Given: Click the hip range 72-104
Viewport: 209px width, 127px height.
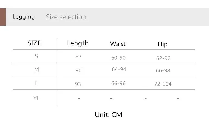Looking at the screenshot, I should point(163,84).
